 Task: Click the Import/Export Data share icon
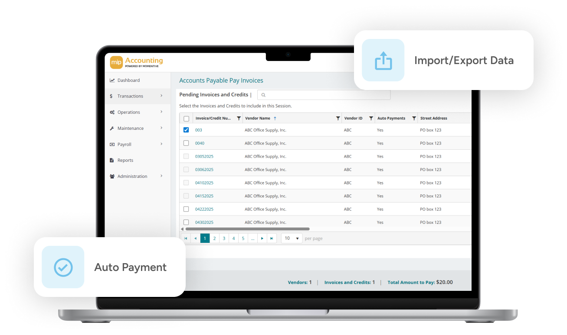(x=383, y=60)
